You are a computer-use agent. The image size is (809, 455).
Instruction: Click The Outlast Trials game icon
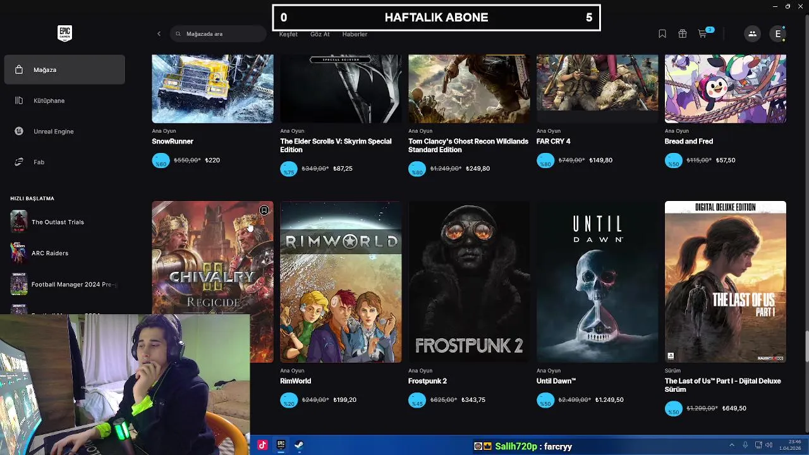click(x=19, y=222)
